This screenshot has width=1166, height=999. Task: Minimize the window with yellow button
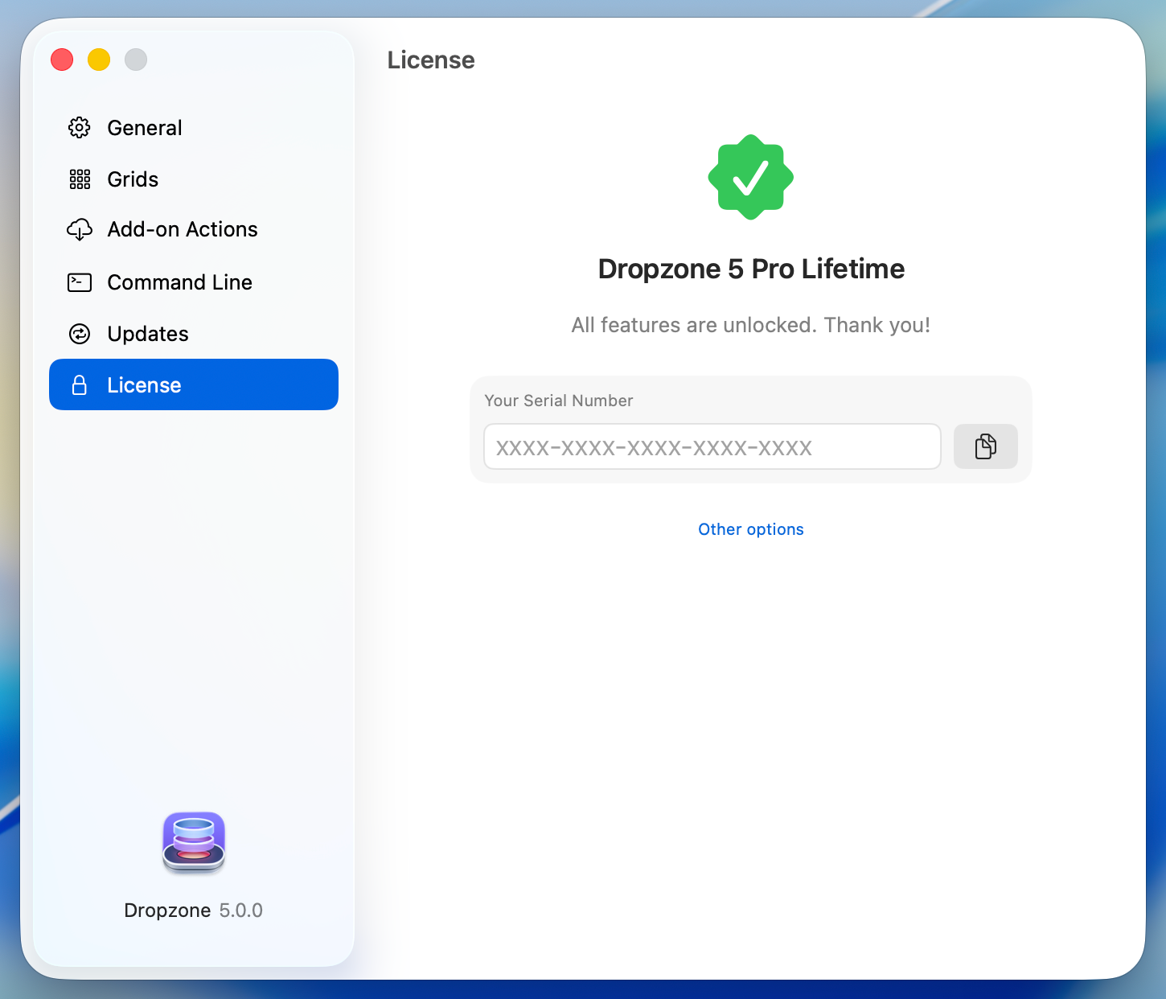tap(99, 60)
